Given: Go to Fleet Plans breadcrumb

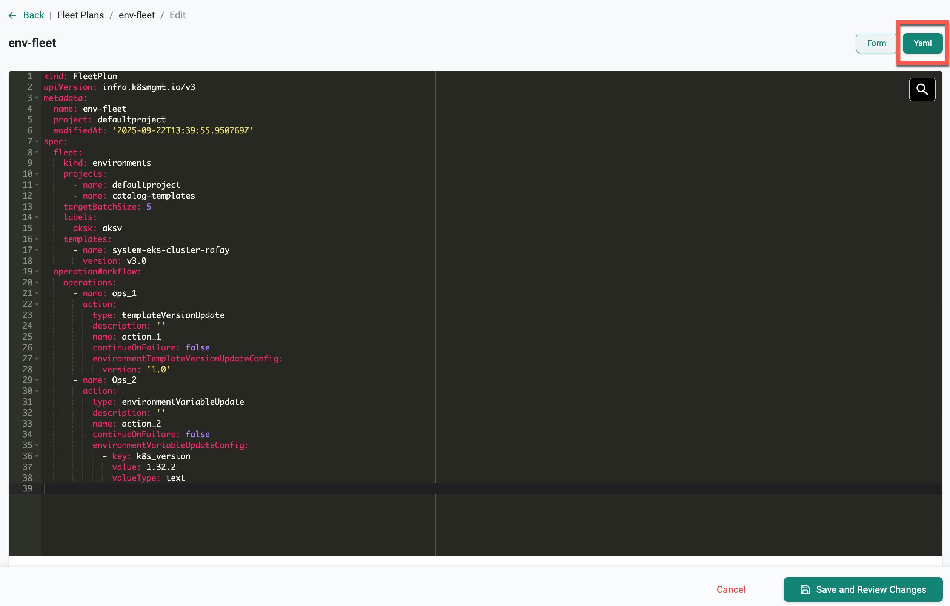Looking at the screenshot, I should coord(80,15).
